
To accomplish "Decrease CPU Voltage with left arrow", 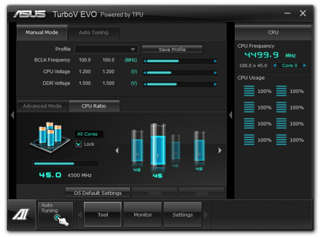I will (x=145, y=73).
